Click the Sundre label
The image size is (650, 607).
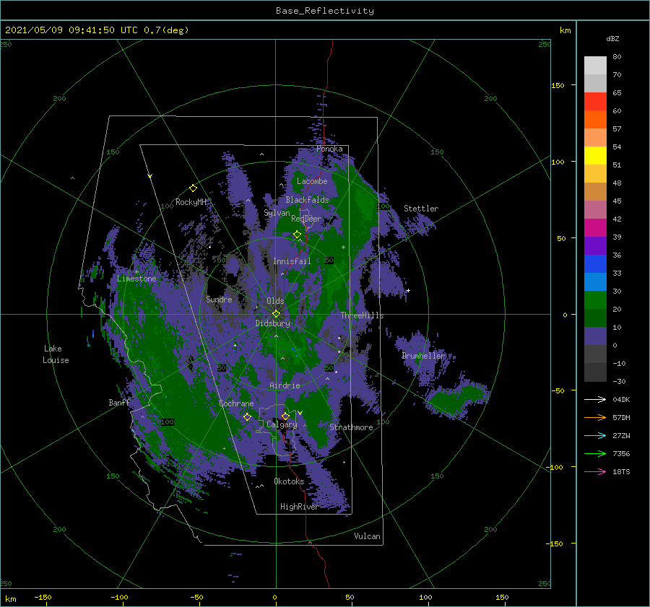[219, 299]
